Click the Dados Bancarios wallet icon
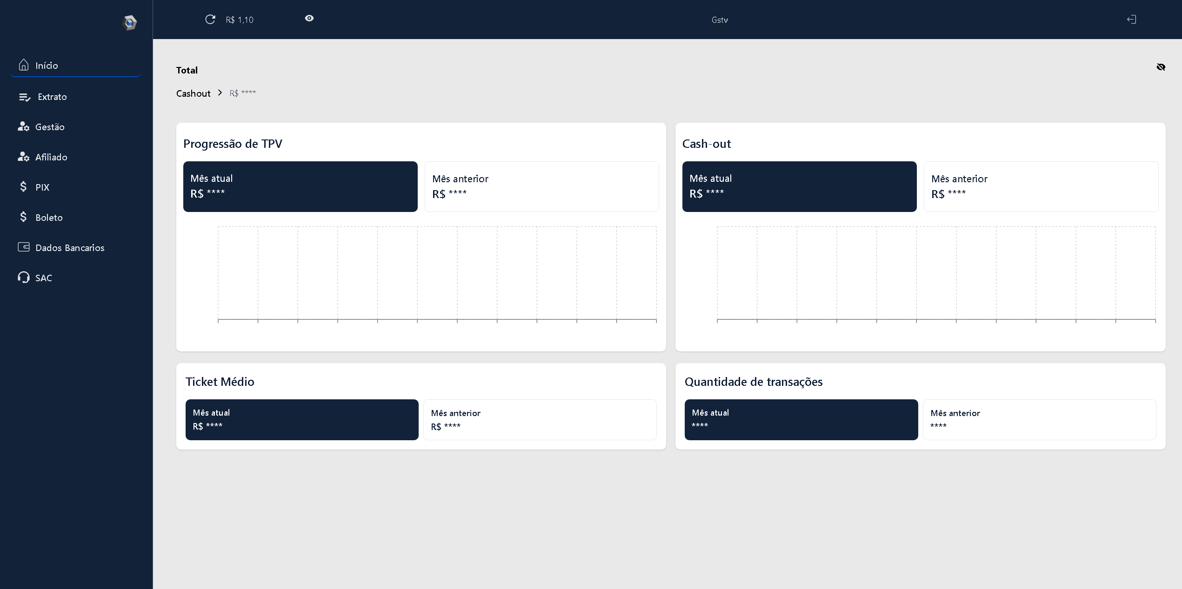The width and height of the screenshot is (1182, 589). (x=24, y=247)
